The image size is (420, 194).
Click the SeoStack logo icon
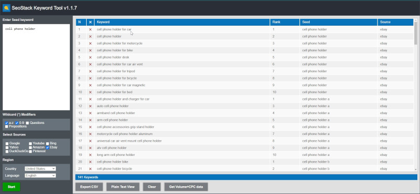(6, 8)
